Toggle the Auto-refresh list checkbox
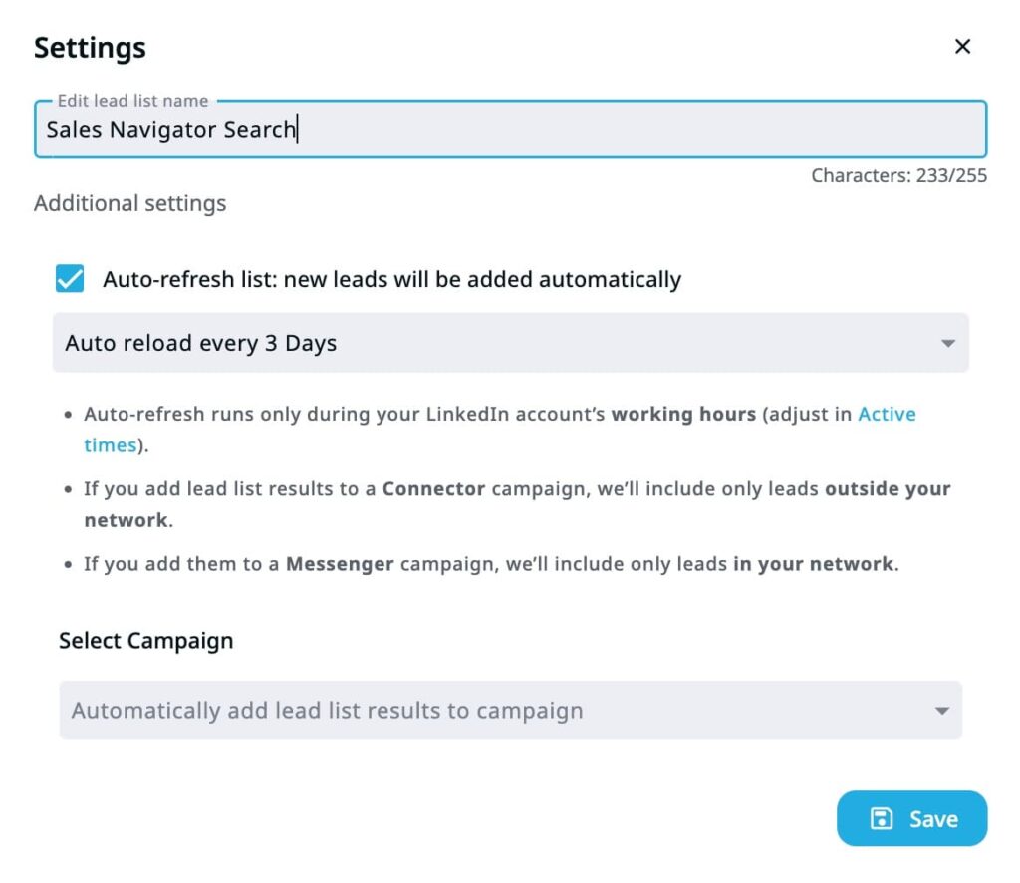1020x883 pixels. [x=70, y=279]
